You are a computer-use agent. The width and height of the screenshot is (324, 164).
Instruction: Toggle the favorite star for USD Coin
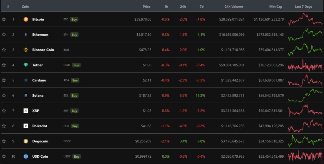(x=4, y=156)
